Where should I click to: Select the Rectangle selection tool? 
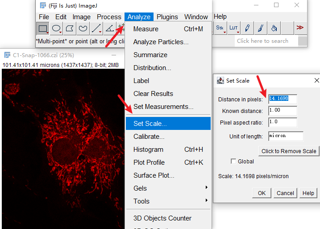pyautogui.click(x=43, y=29)
